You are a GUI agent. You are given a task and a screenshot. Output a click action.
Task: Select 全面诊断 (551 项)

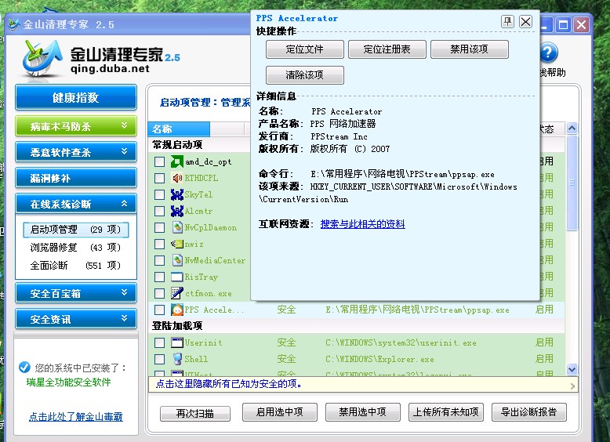coord(75,265)
